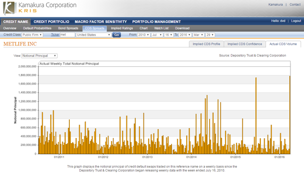Open the CREDIT NAME main tab
Screen dimensions: 304x174
(16, 22)
